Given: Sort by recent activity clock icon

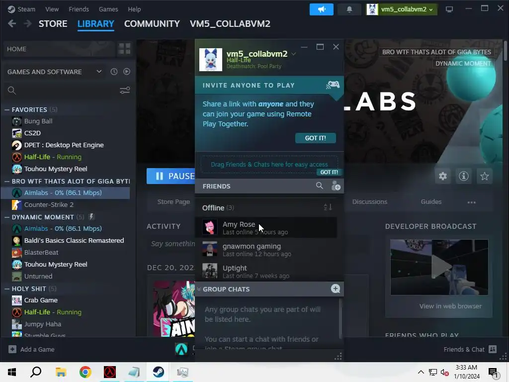Looking at the screenshot, I should click(114, 72).
